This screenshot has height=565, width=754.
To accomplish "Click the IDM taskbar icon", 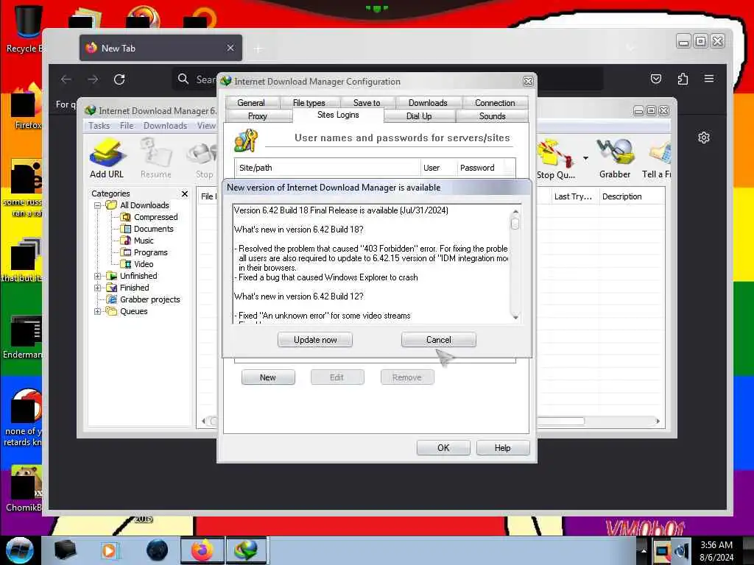I will (246, 550).
